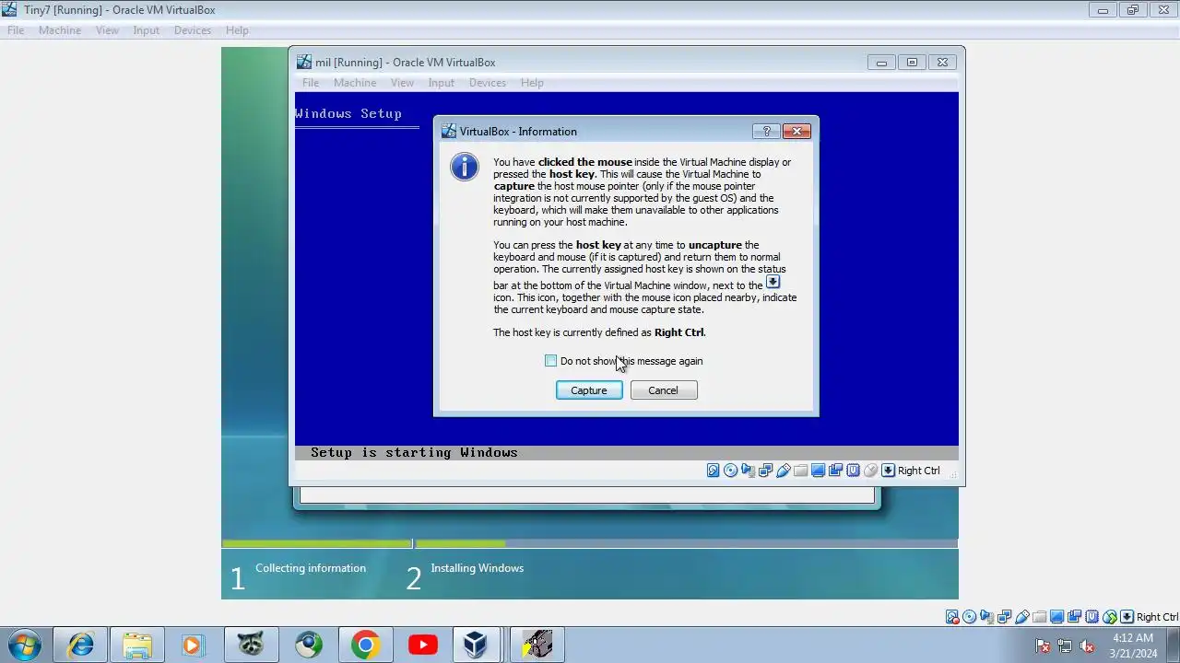This screenshot has height=663, width=1180.
Task: Click 'Collecting information' step label
Action: (311, 568)
